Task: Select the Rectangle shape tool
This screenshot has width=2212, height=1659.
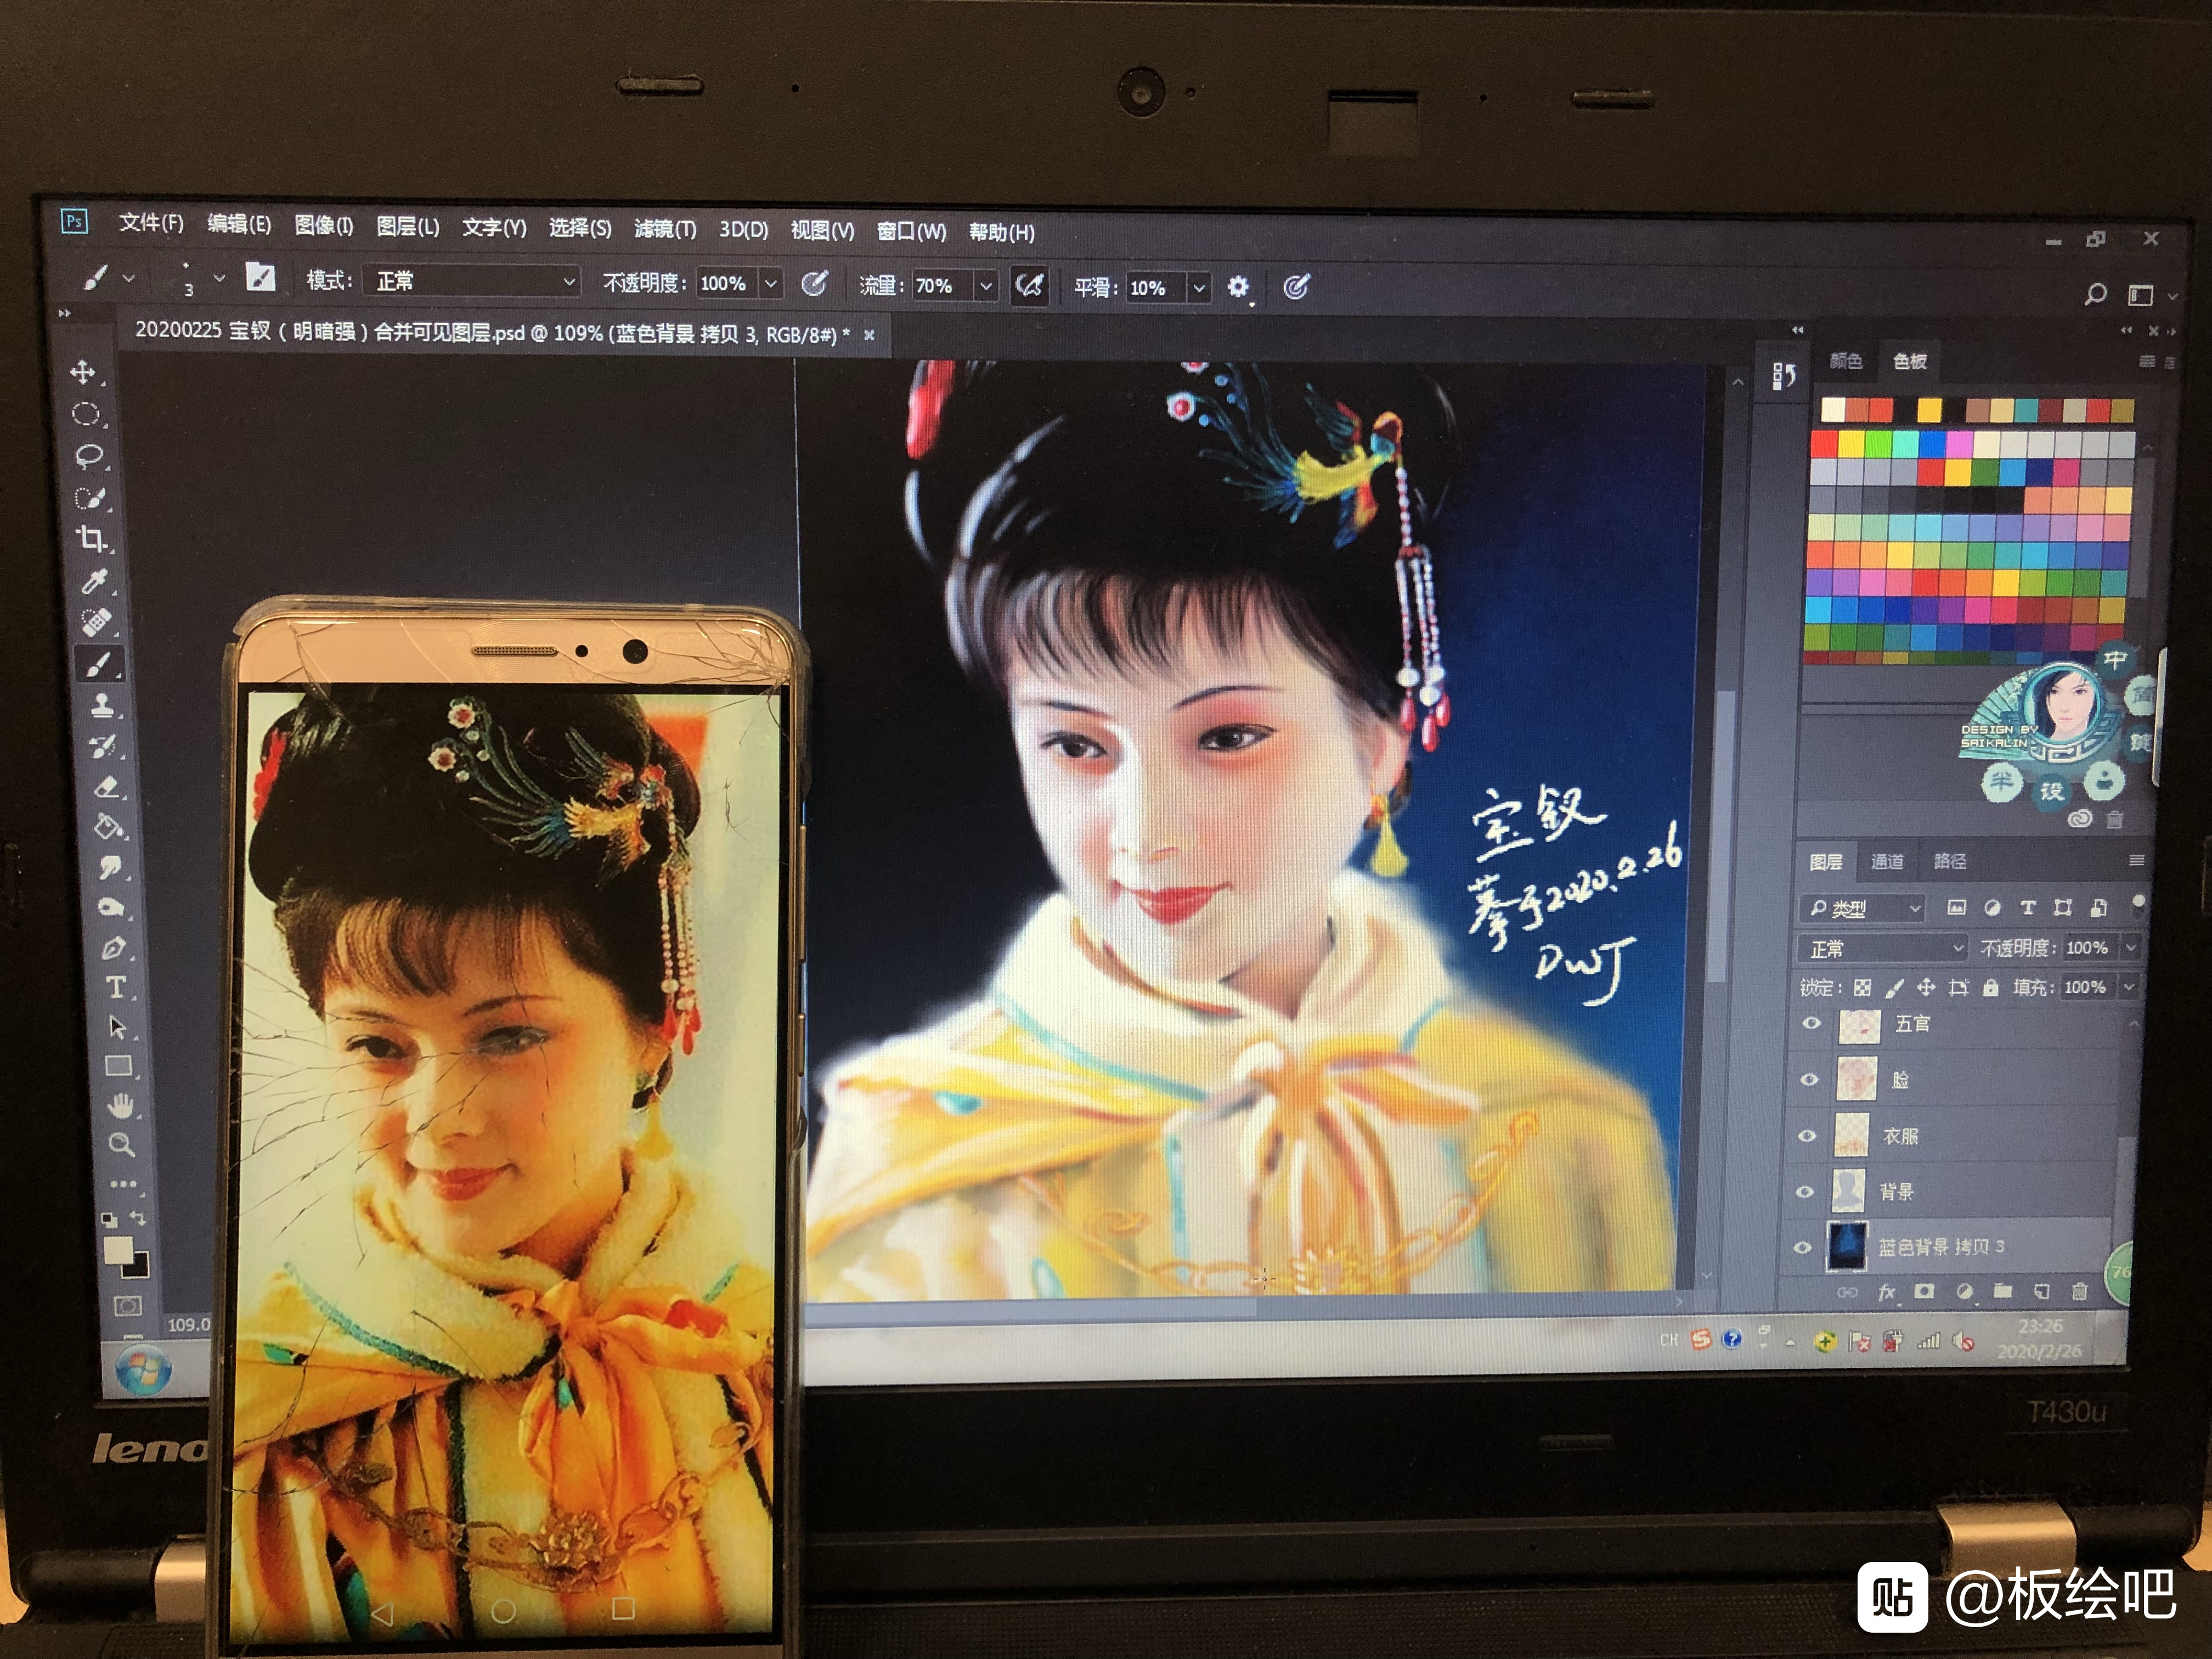Action: pos(119,1066)
